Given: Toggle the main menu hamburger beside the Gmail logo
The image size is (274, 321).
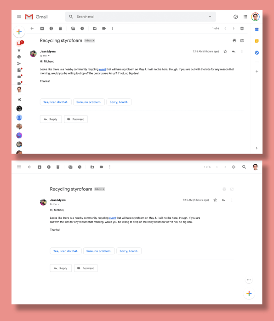Looking at the screenshot, I should (x=19, y=17).
